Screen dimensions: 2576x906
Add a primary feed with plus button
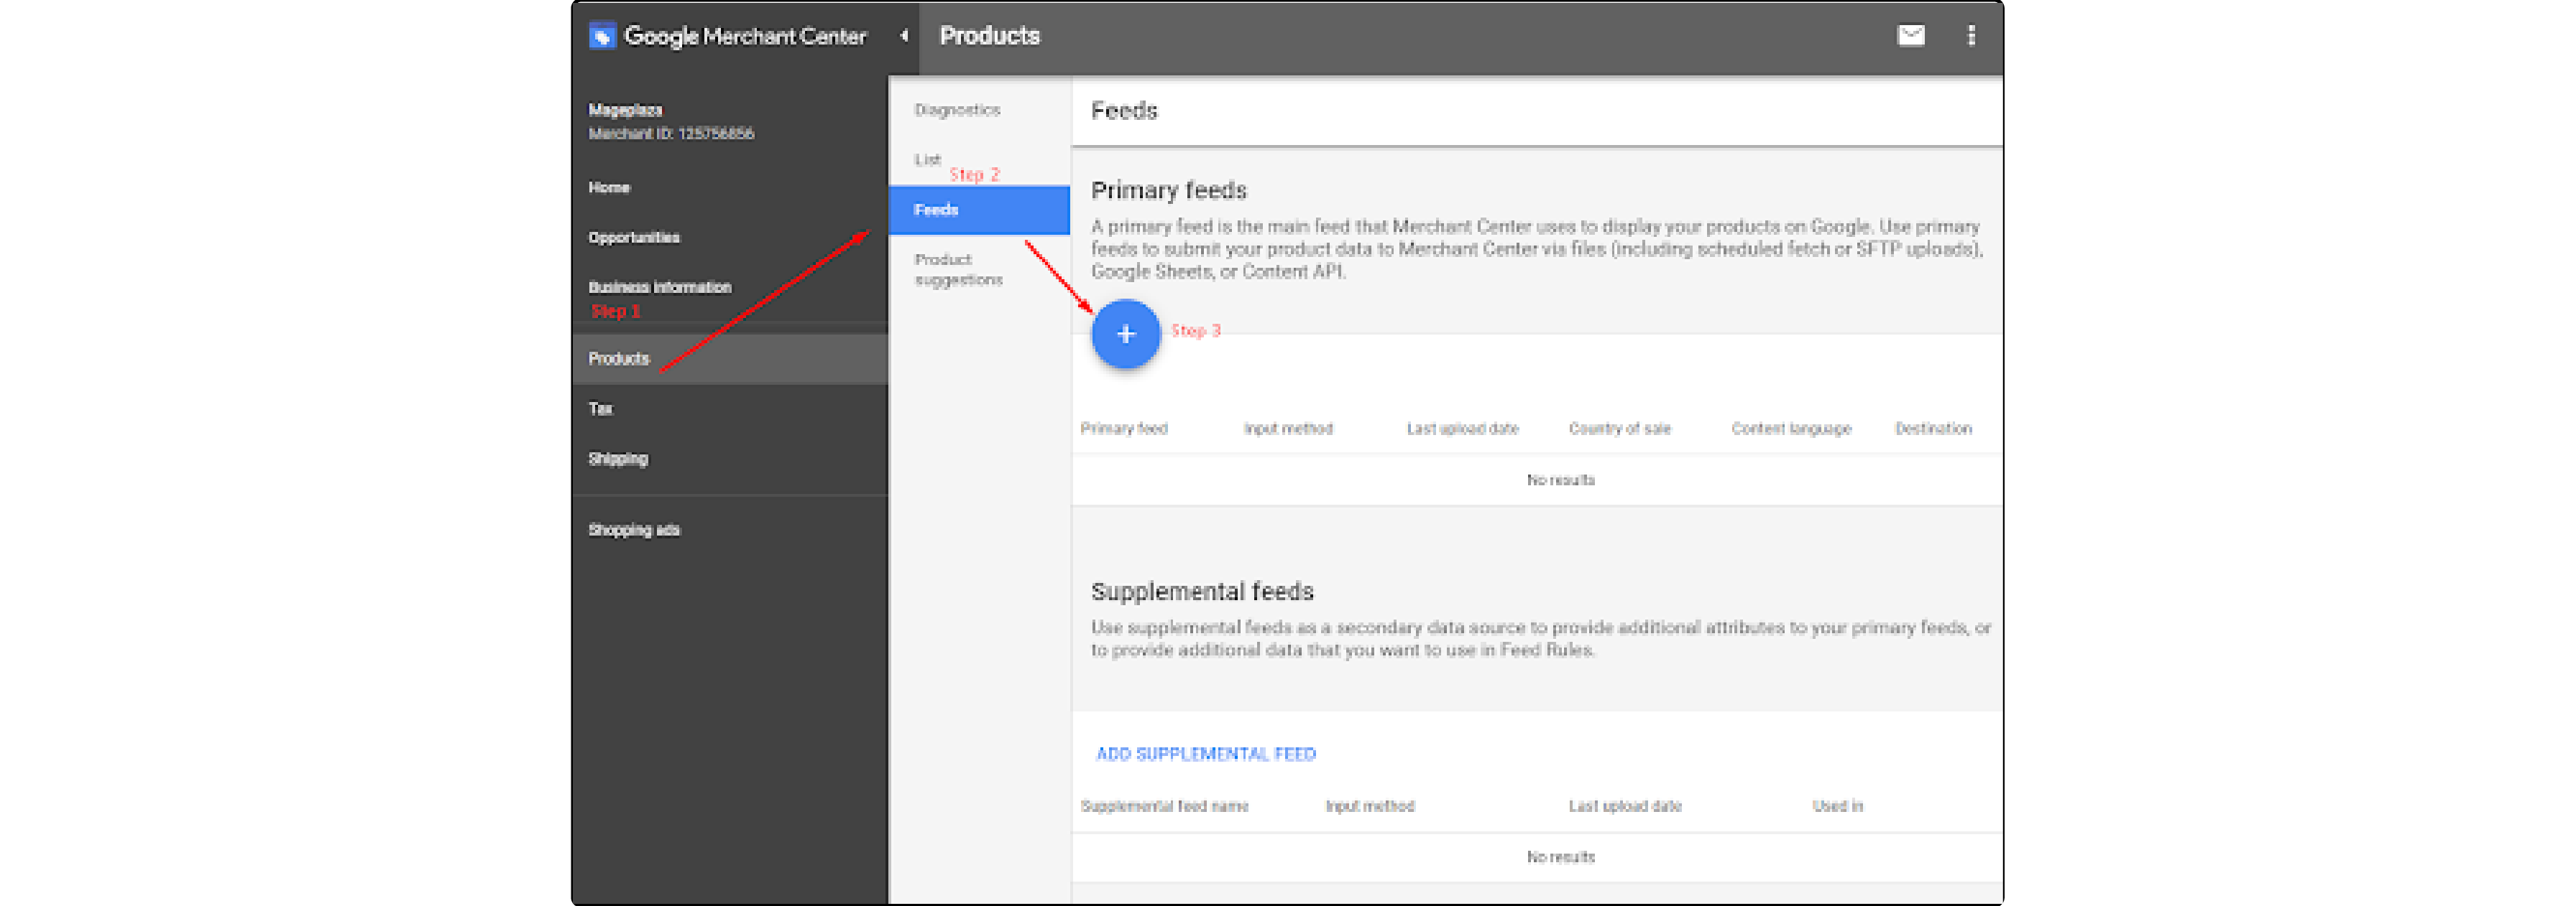click(1125, 334)
